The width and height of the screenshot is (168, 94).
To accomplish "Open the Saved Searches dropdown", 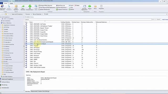I will (16, 8).
